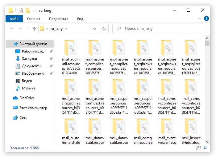Screen dimensions: 216x157
Task: Open Изображения in the navigation pane
Action: tap(33, 73)
